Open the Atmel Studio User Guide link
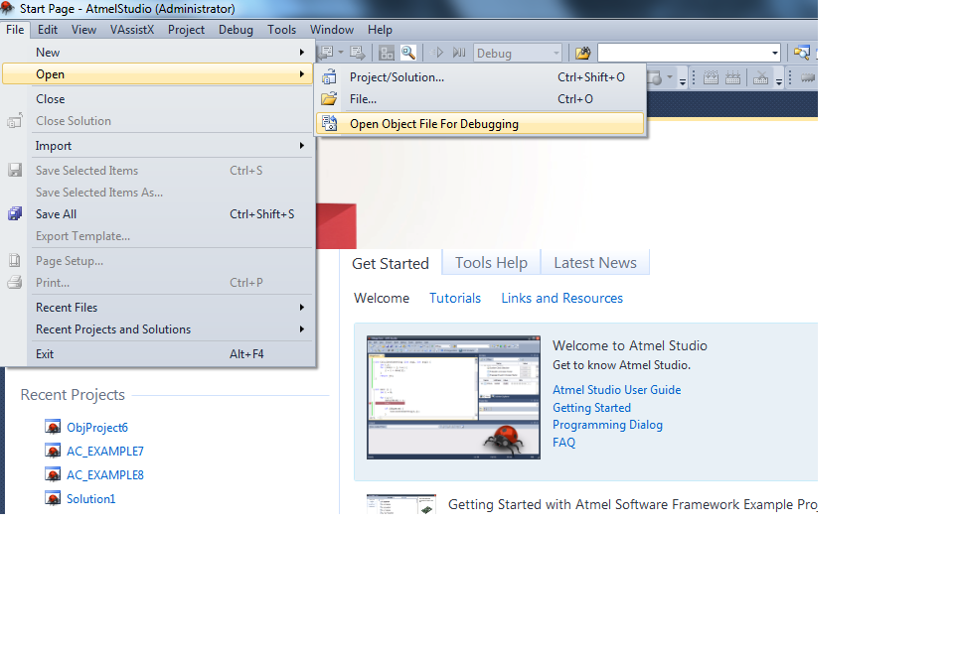This screenshot has width=956, height=655. point(616,390)
